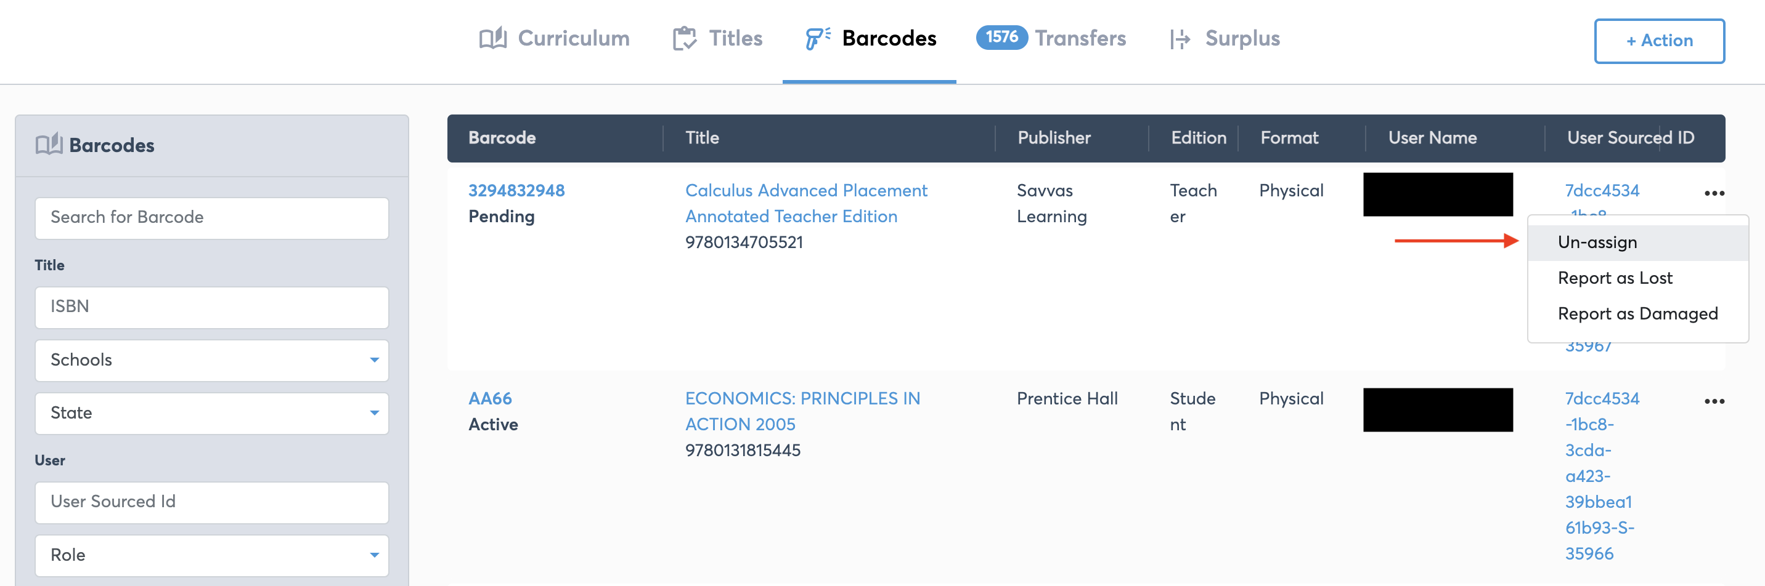Image resolution: width=1765 pixels, height=586 pixels.
Task: Click the + Action button
Action: pos(1659,41)
